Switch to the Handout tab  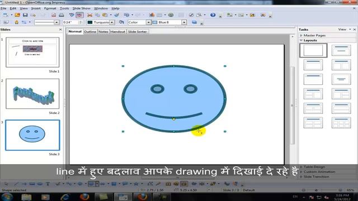[118, 32]
